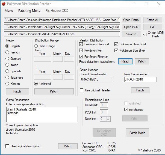165x155 pixels.
Task: Click the Current CRC value D325
Action: click(x=112, y=143)
